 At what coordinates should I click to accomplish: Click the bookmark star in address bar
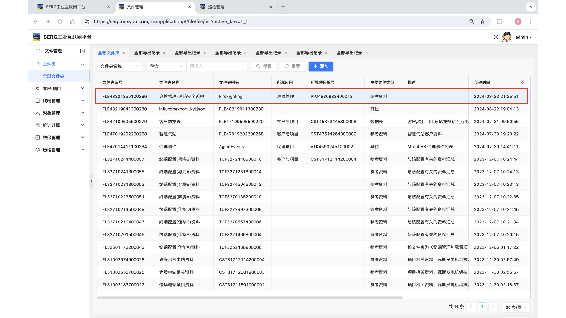[483, 21]
